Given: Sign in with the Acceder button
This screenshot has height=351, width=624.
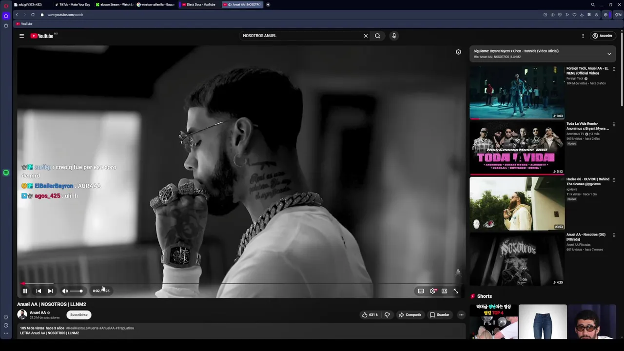Looking at the screenshot, I should 602,36.
